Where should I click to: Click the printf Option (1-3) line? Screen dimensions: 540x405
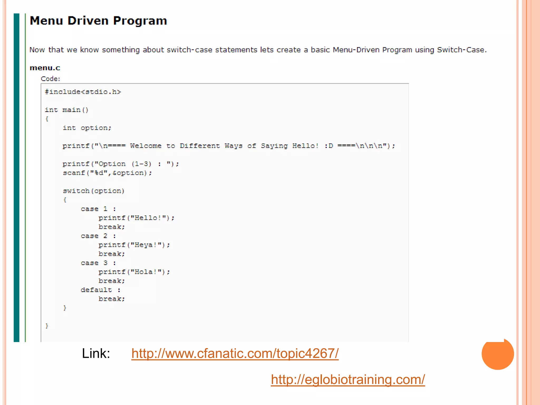click(x=120, y=164)
